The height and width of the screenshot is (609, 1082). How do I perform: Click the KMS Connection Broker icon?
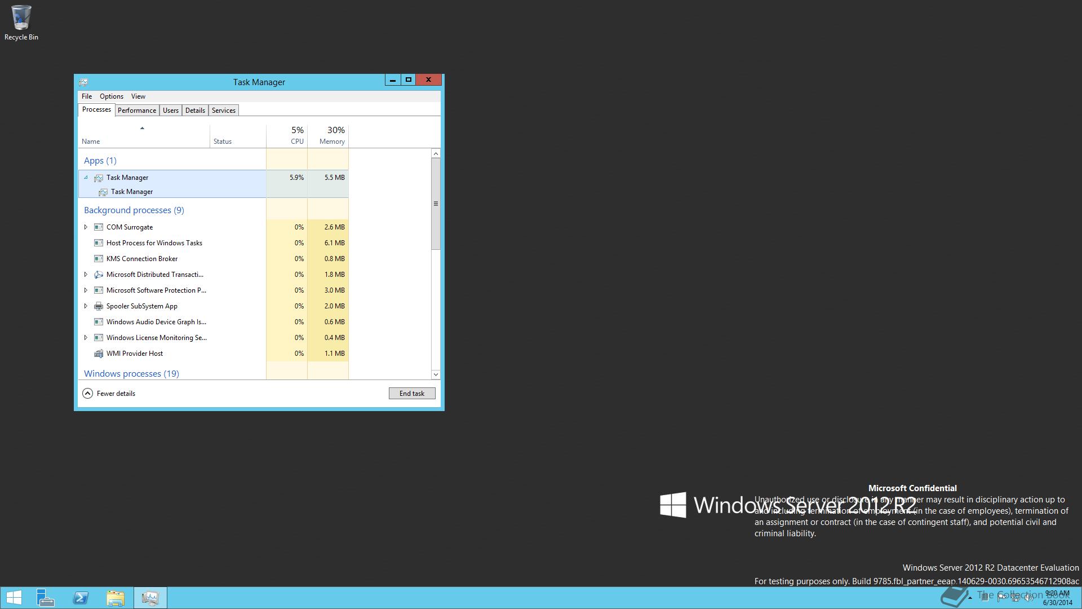99,259
